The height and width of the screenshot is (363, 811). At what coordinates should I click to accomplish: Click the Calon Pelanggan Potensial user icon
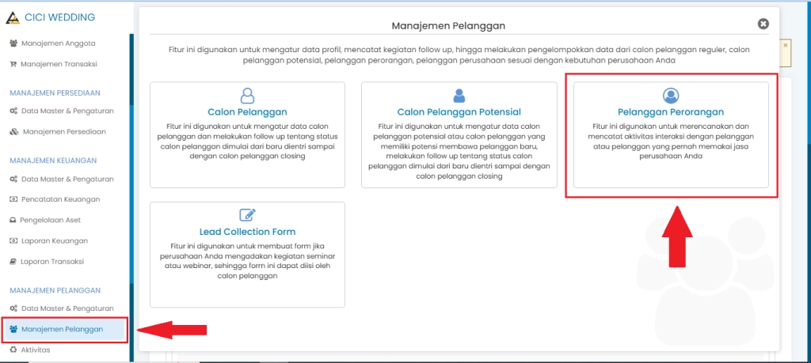point(459,95)
